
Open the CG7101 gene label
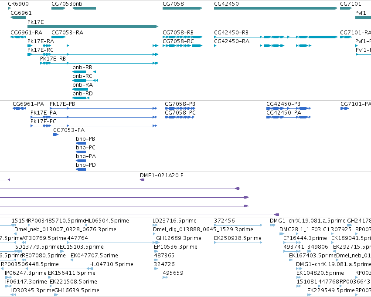pos(351,4)
